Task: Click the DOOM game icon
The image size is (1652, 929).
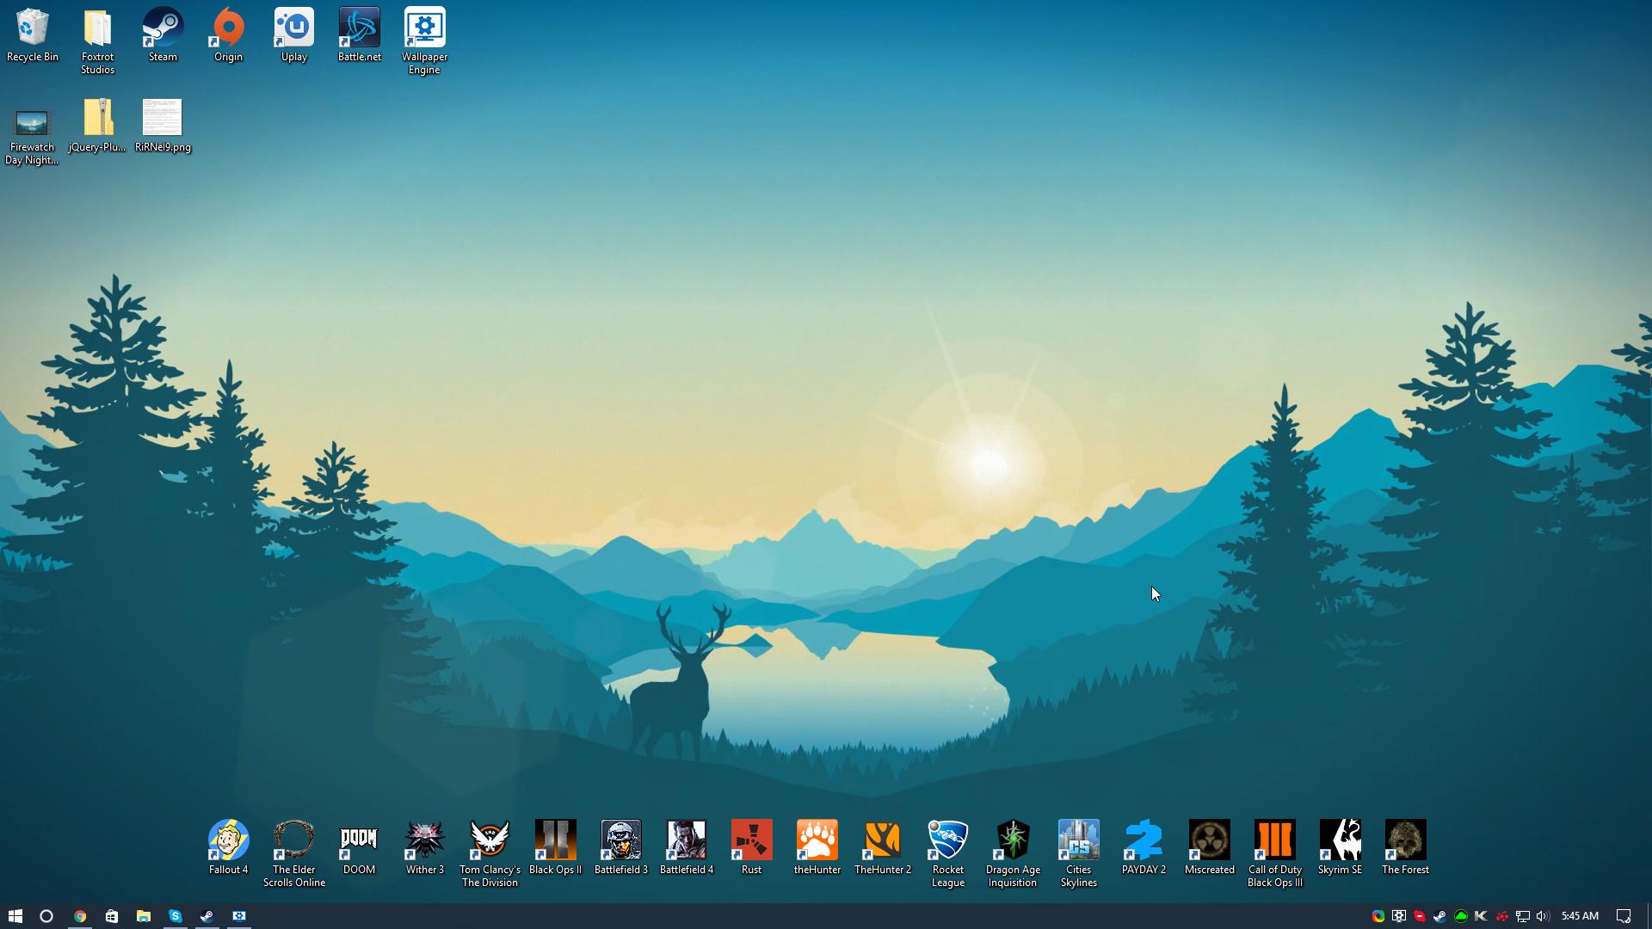Action: tap(359, 840)
